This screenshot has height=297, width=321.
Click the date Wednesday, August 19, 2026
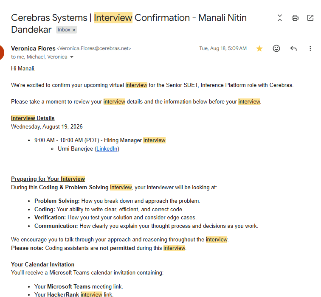tap(47, 126)
